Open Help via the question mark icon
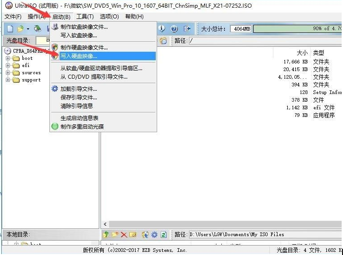The image size is (343, 255). (174, 29)
